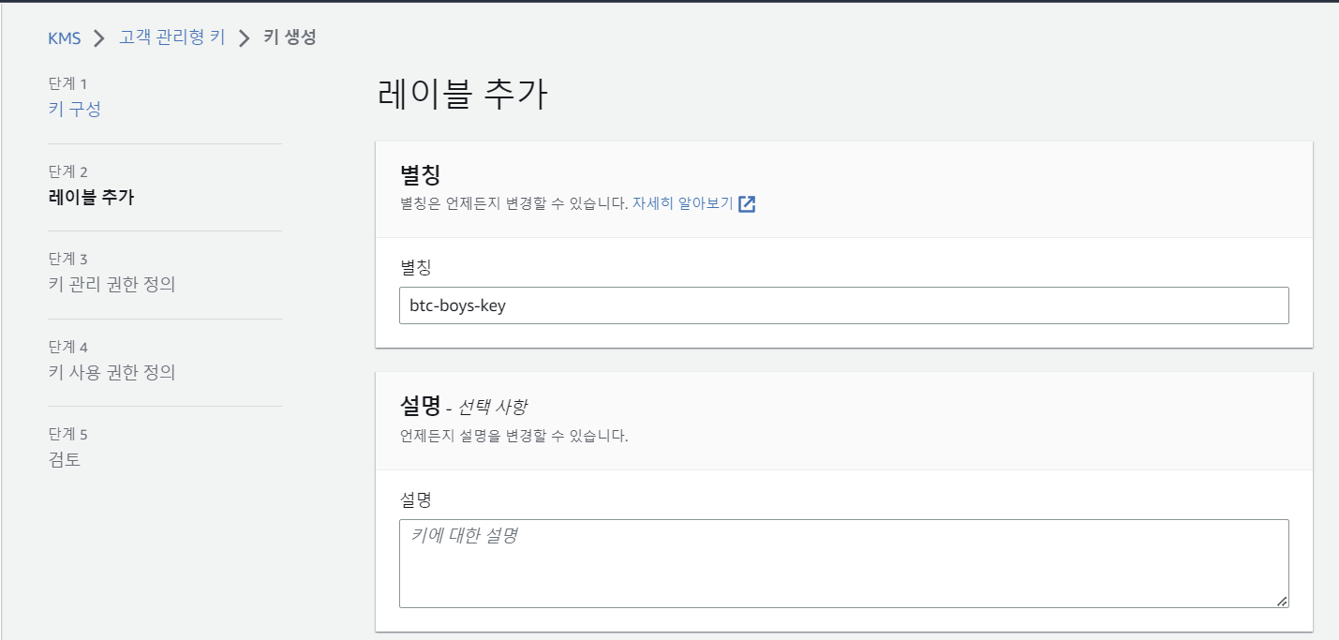Click into the 키에 대한 설명 textarea
1339x640 pixels.
843,563
